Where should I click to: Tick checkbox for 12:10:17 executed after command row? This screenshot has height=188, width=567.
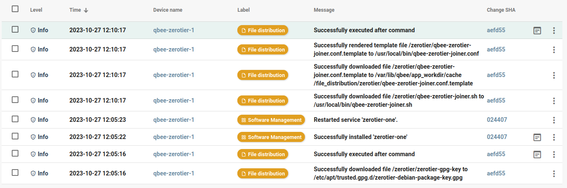pos(15,29)
